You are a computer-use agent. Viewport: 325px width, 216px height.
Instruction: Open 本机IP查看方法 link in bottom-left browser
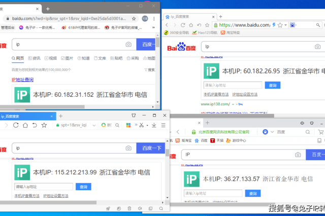(27, 196)
